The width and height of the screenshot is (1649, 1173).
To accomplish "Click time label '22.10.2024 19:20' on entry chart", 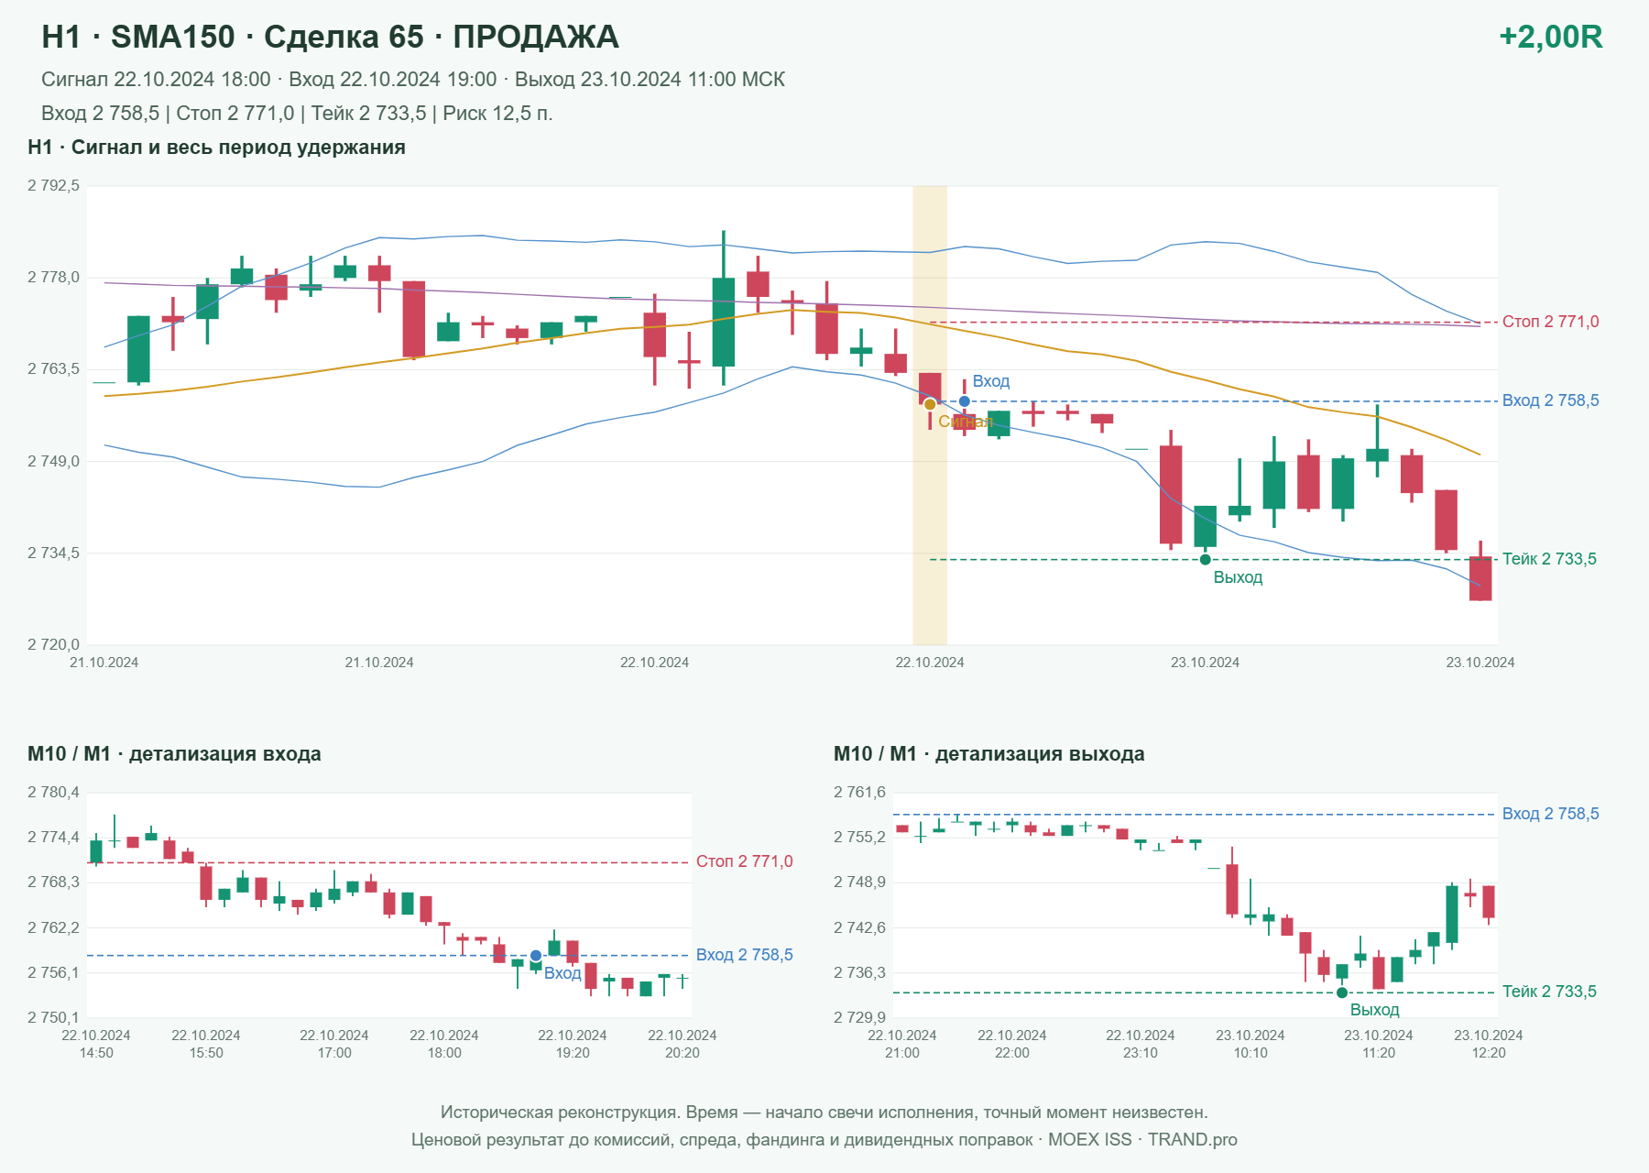I will pyautogui.click(x=573, y=1044).
